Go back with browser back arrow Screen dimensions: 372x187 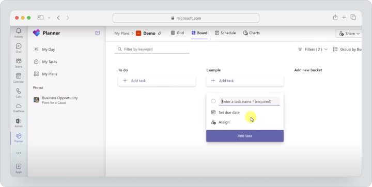tap(58, 18)
